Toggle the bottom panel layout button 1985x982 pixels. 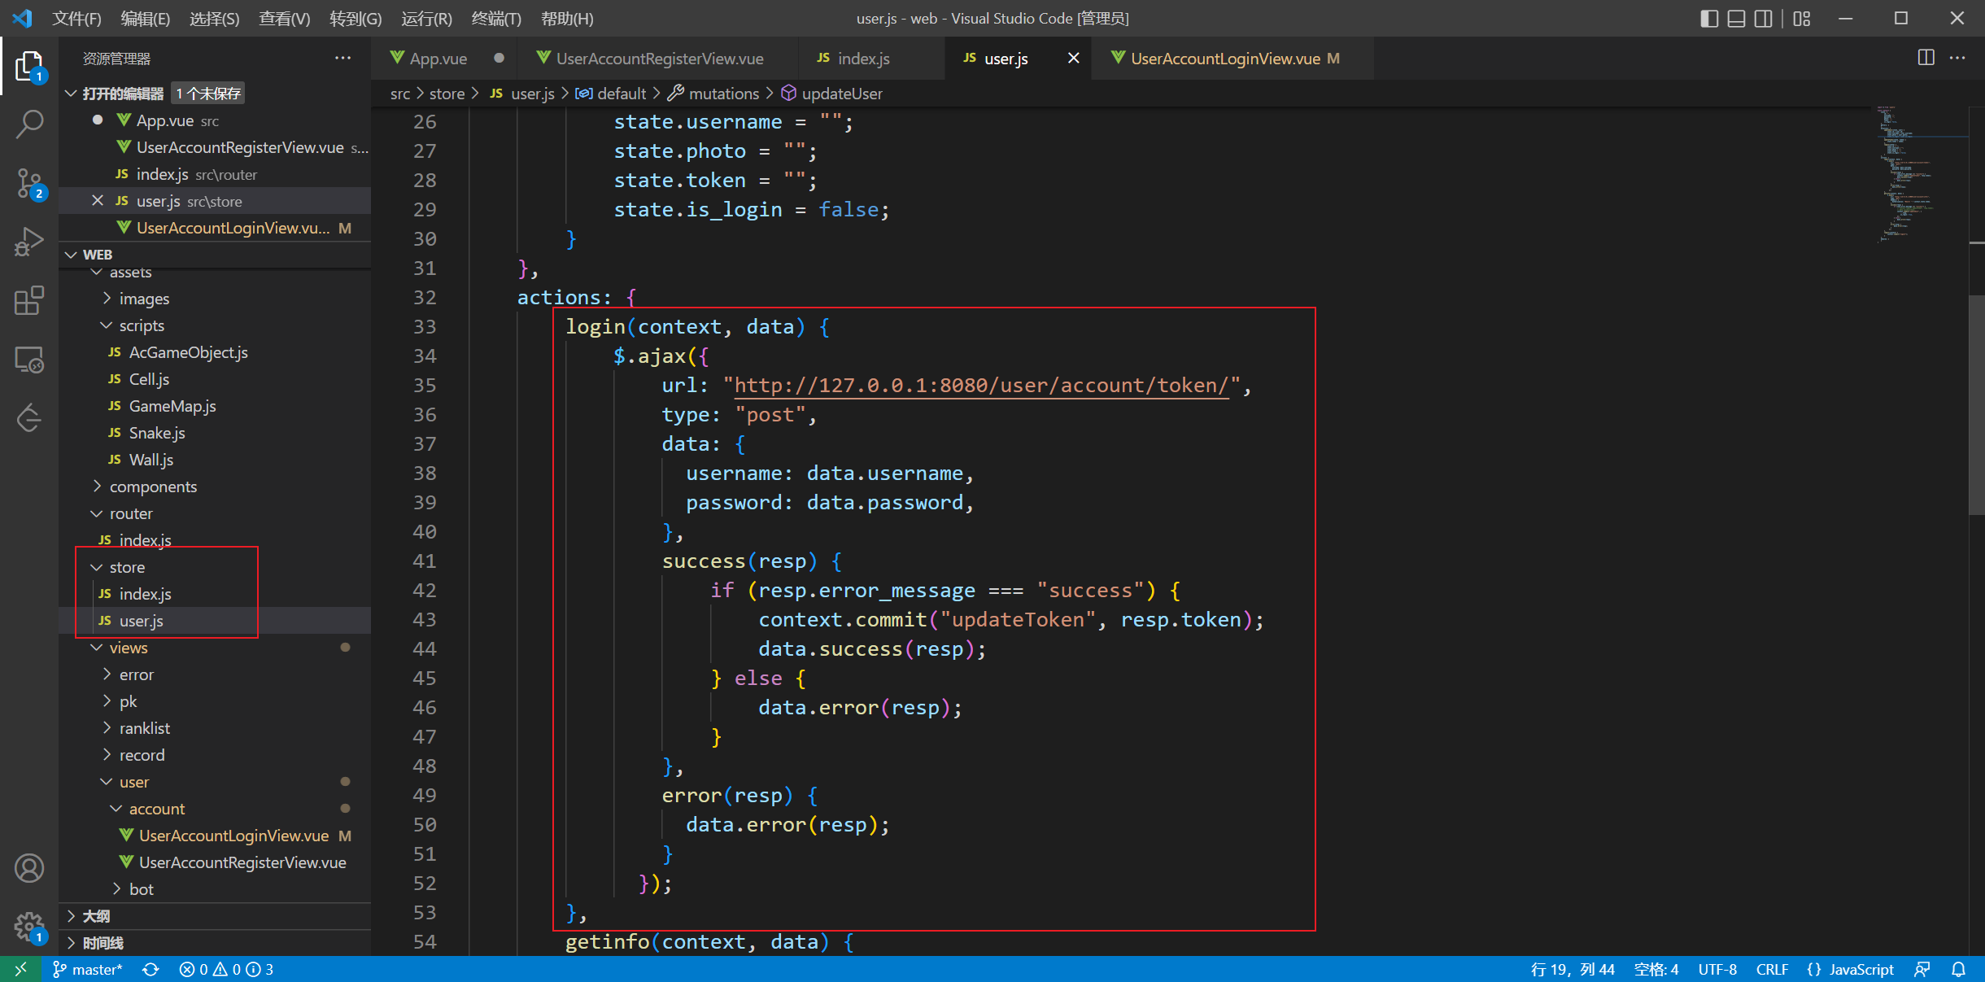[1736, 18]
